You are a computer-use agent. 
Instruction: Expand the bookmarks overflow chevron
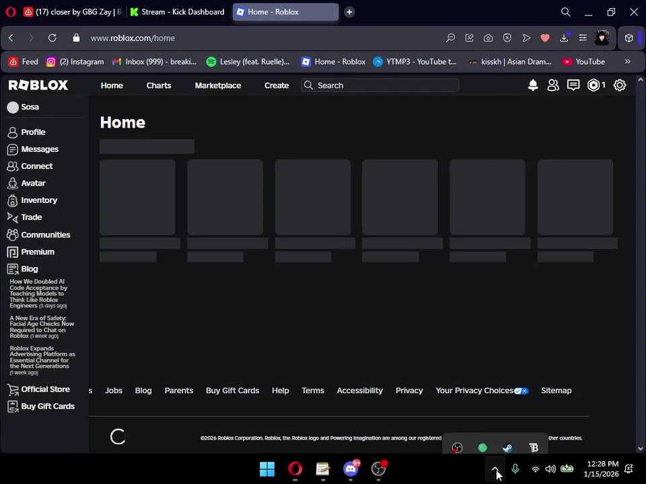pyautogui.click(x=627, y=62)
